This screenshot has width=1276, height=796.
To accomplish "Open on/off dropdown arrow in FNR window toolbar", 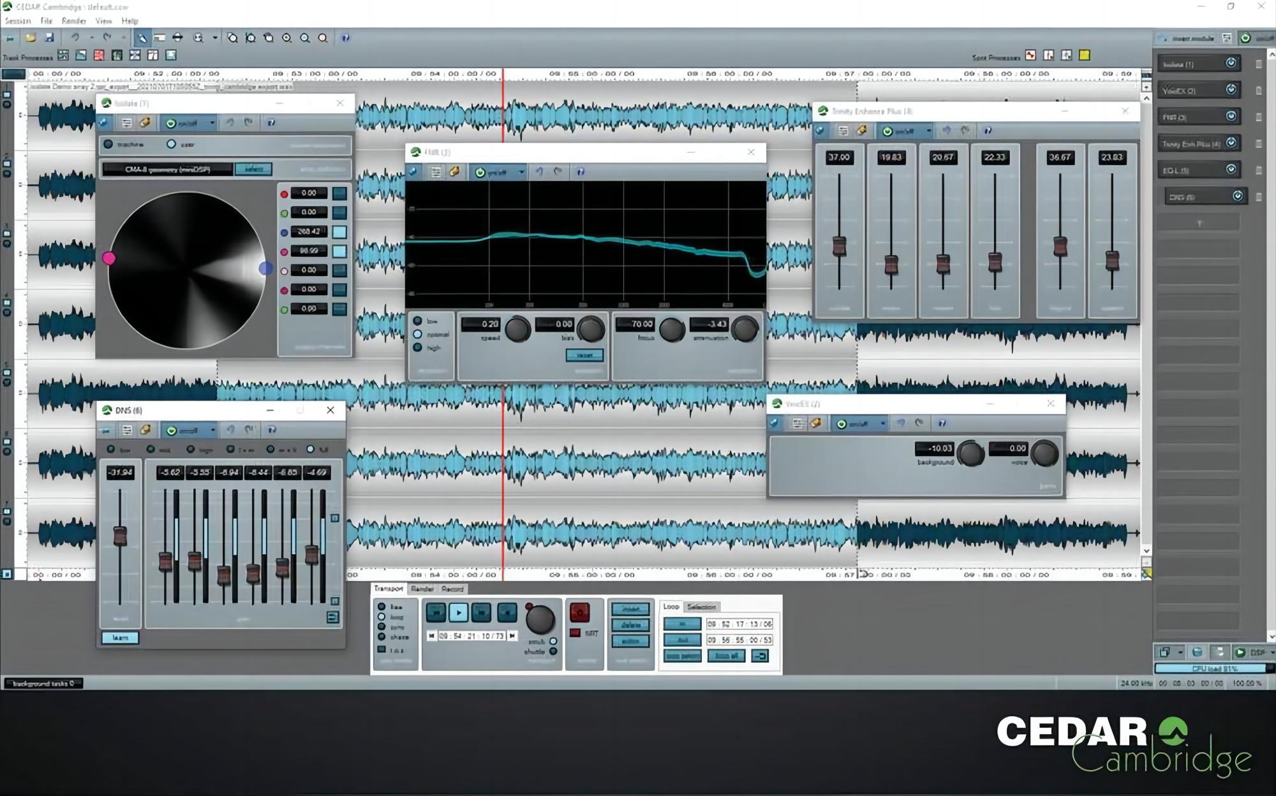I will click(521, 172).
